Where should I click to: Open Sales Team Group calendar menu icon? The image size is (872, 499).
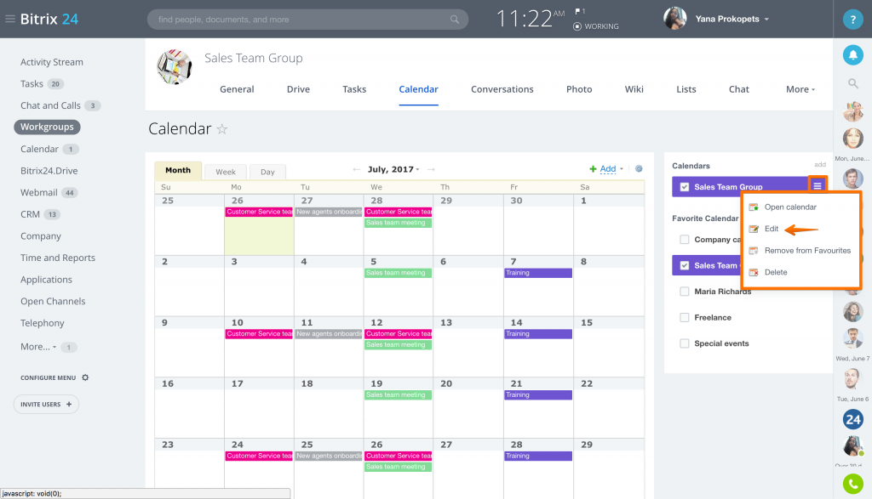817,186
